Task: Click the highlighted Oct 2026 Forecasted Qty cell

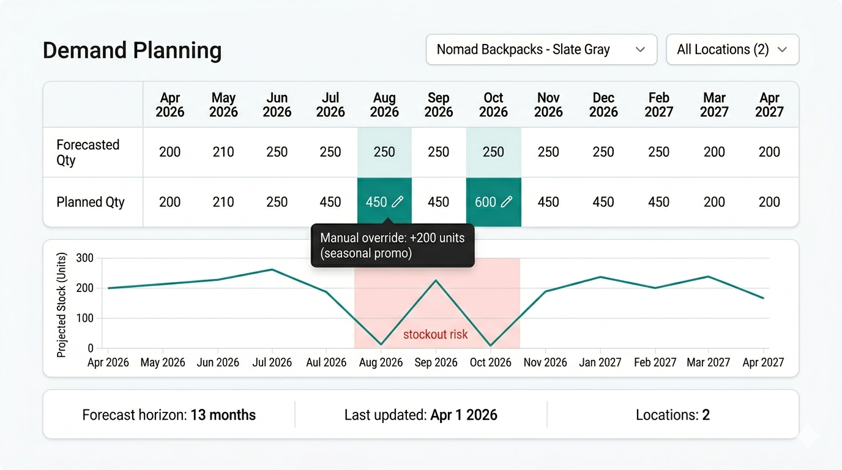Action: point(493,152)
